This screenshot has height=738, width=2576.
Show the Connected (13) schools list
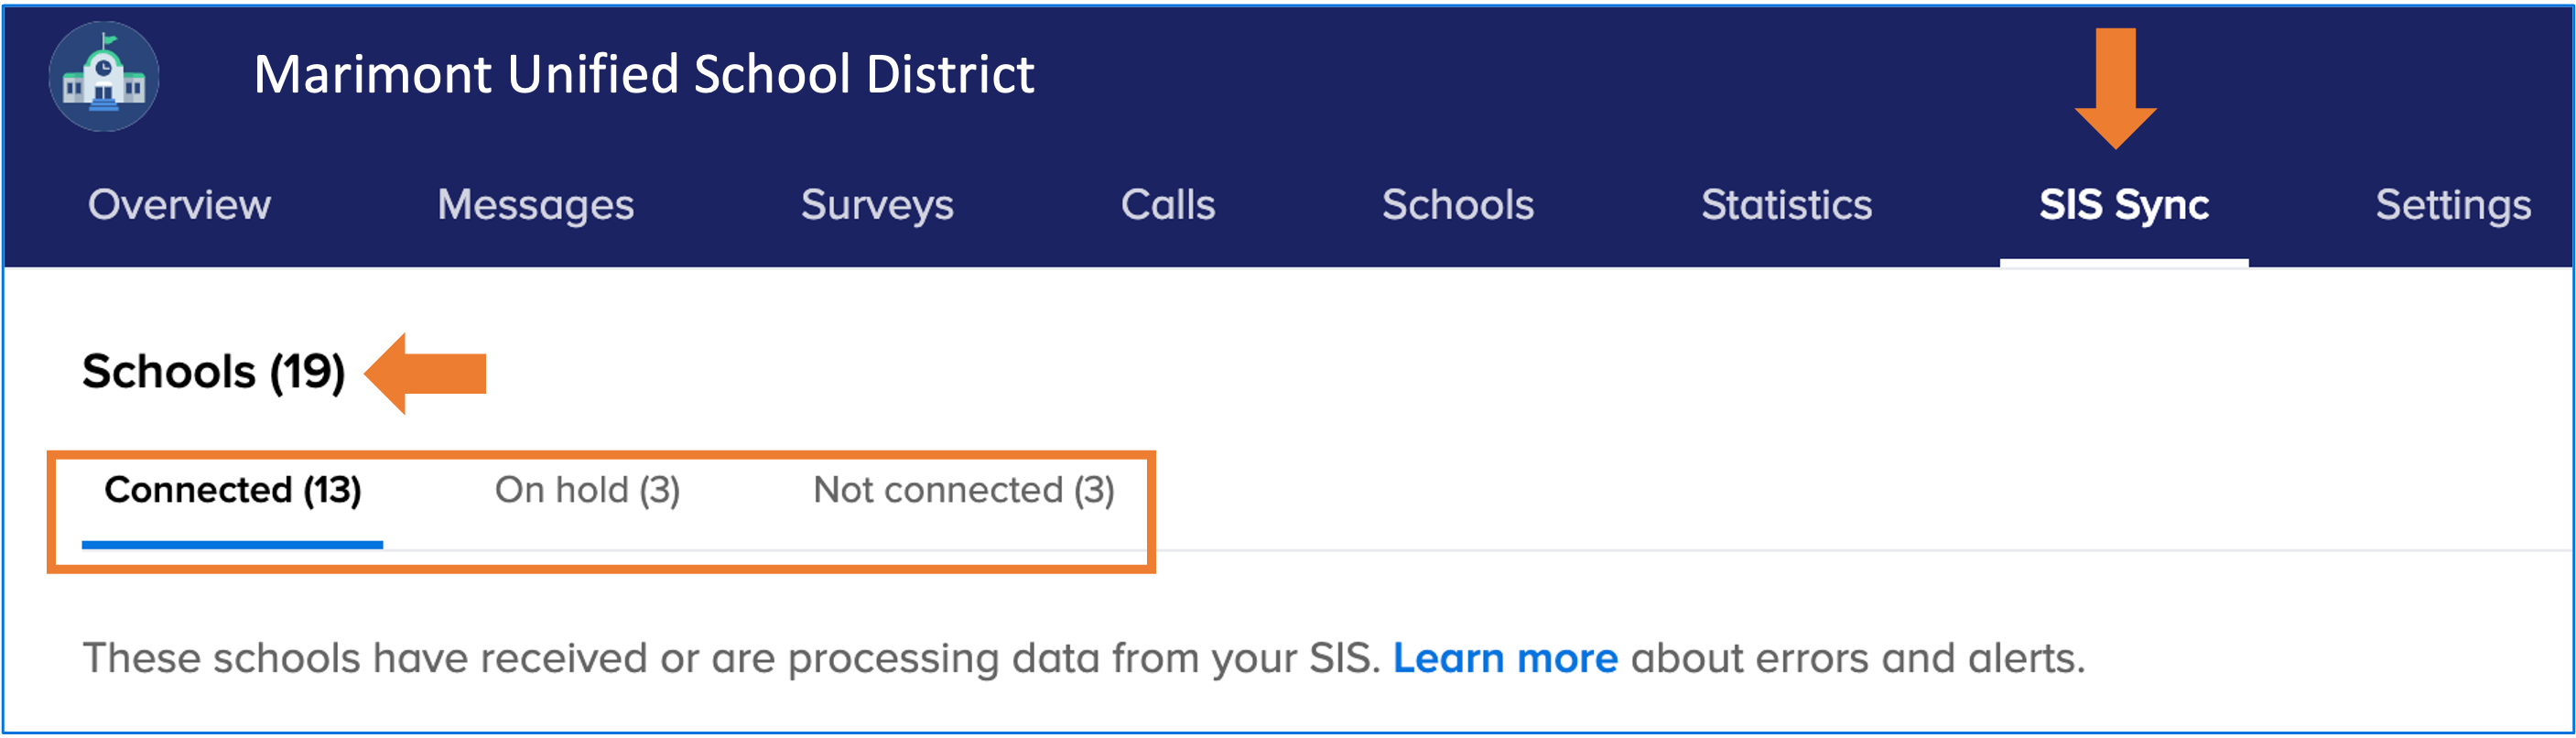232,490
